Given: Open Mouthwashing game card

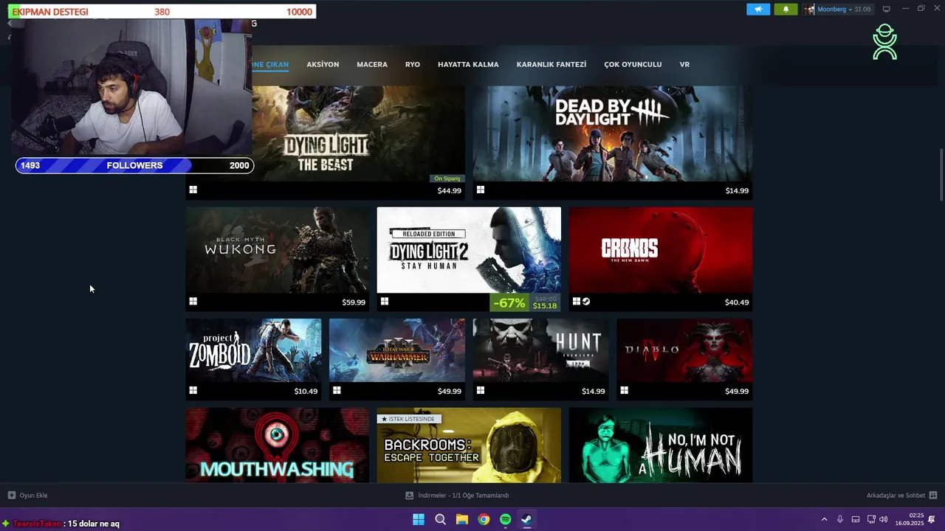Looking at the screenshot, I should coord(277,445).
